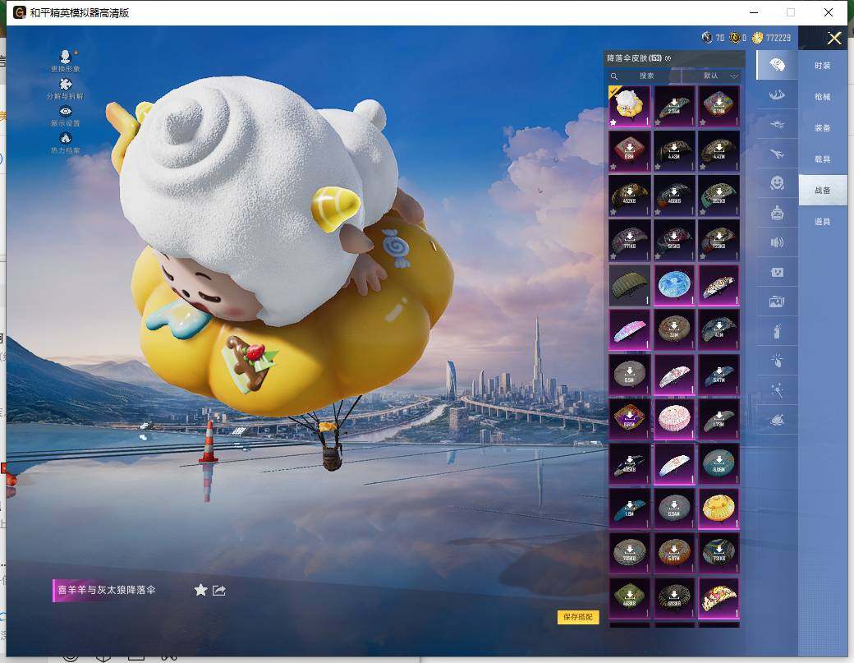Download the 352KB teal-edged parachute skin

[719, 196]
